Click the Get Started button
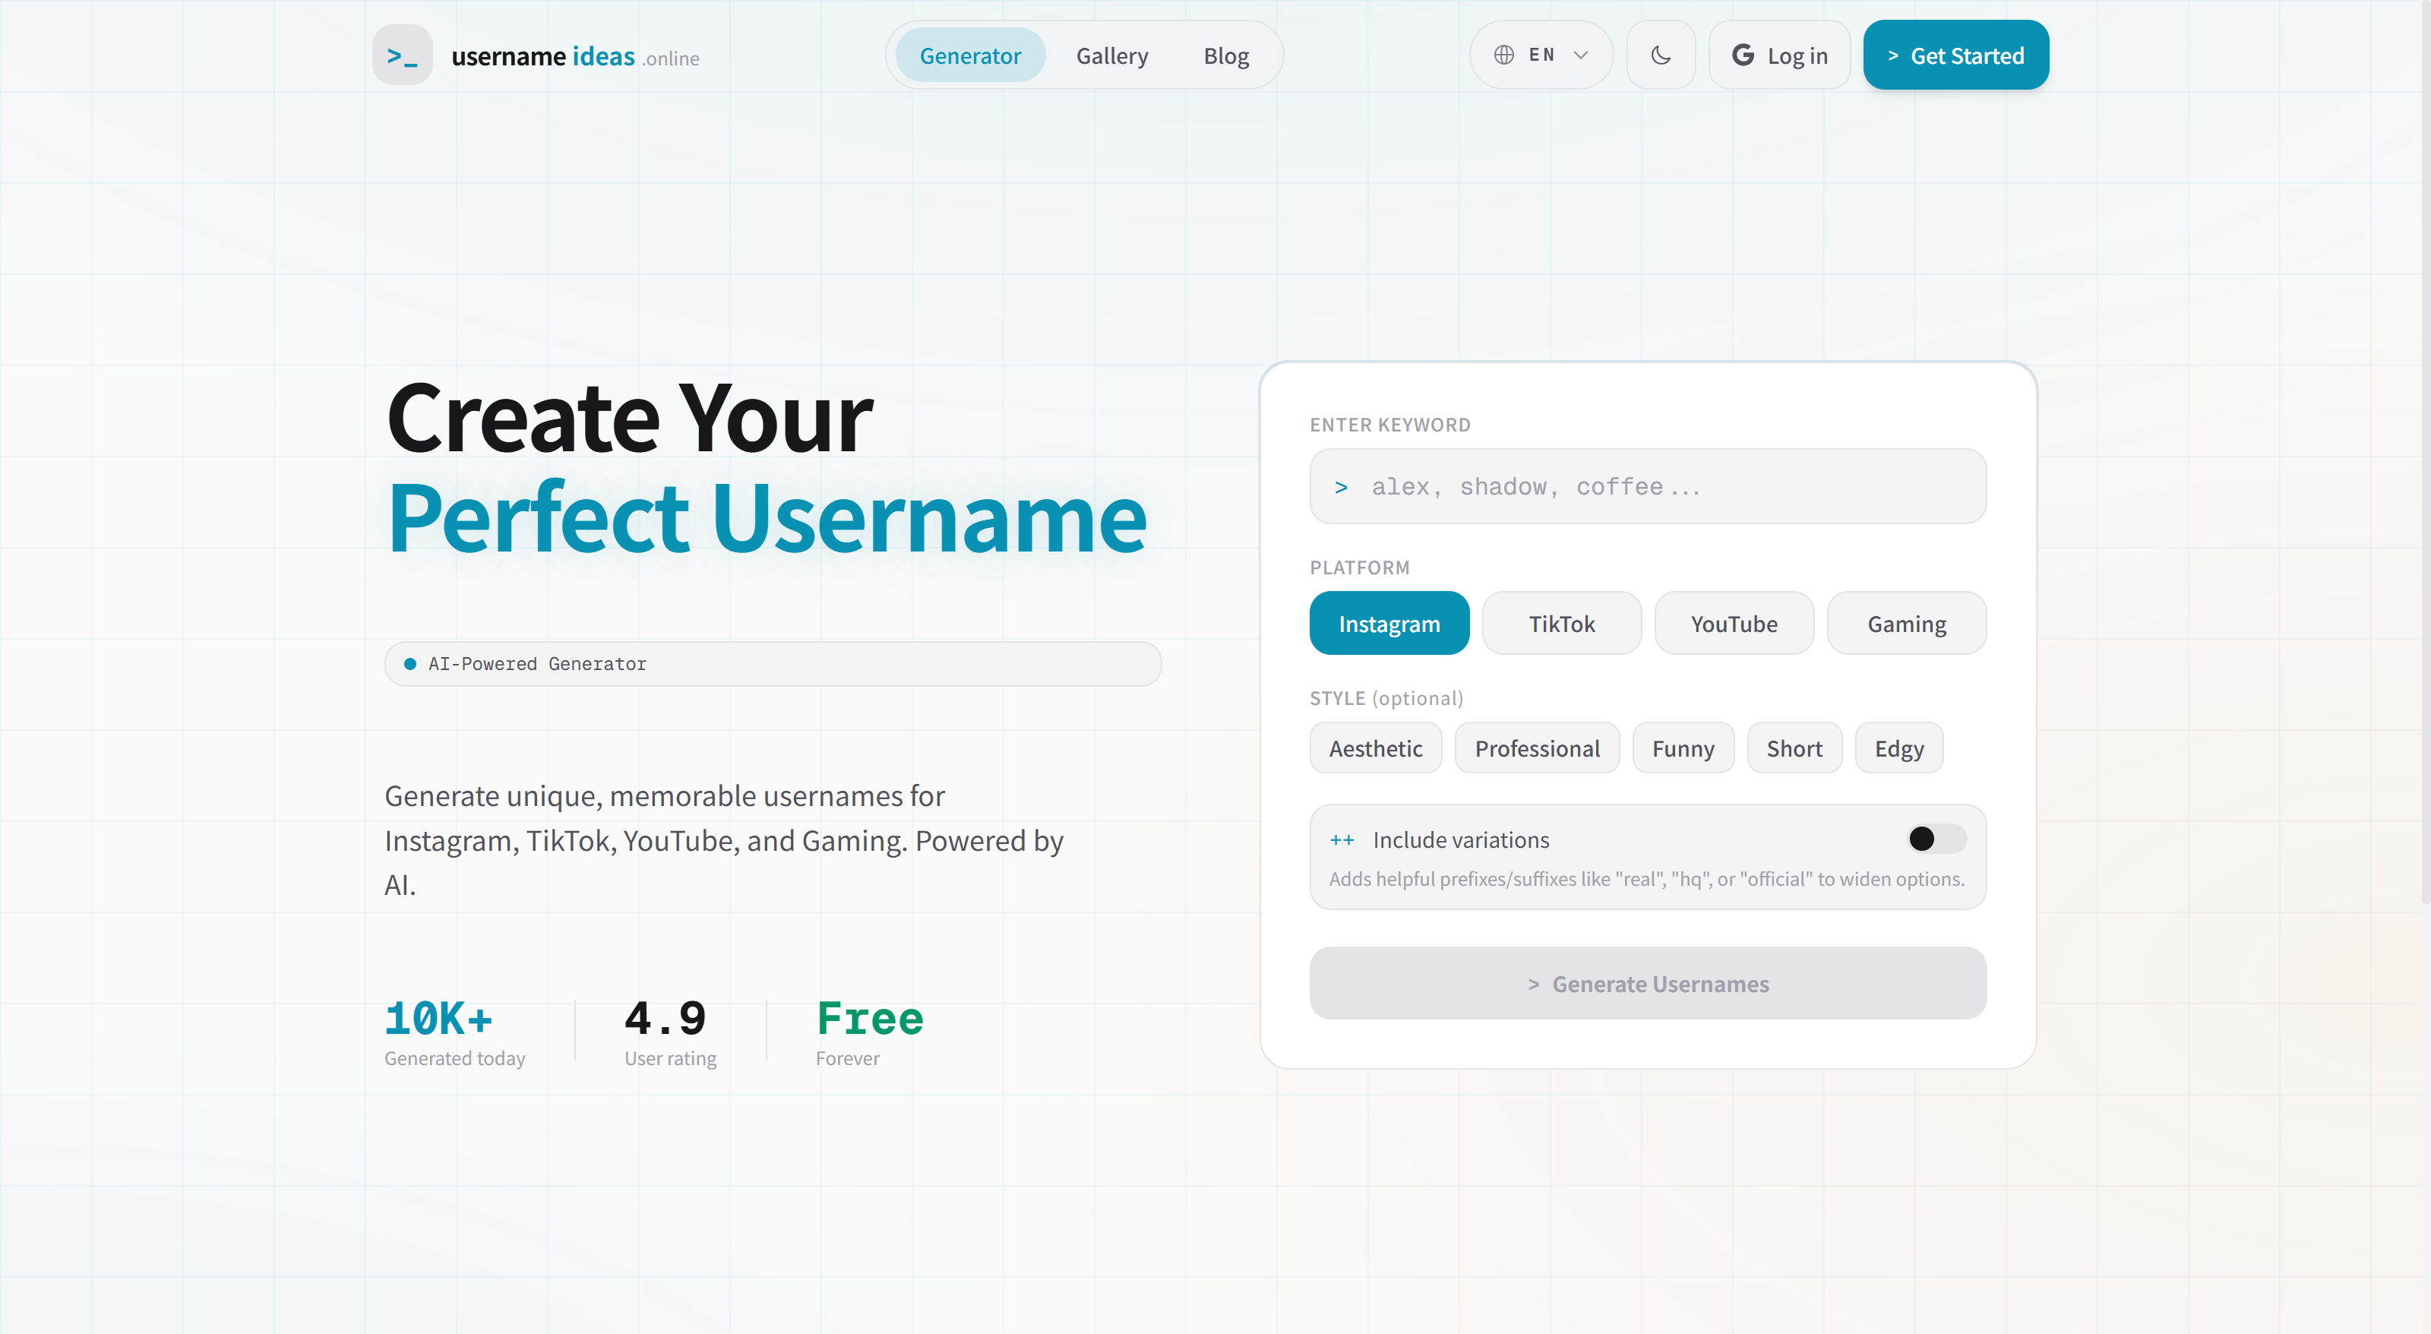Image resolution: width=2431 pixels, height=1334 pixels. point(1955,55)
